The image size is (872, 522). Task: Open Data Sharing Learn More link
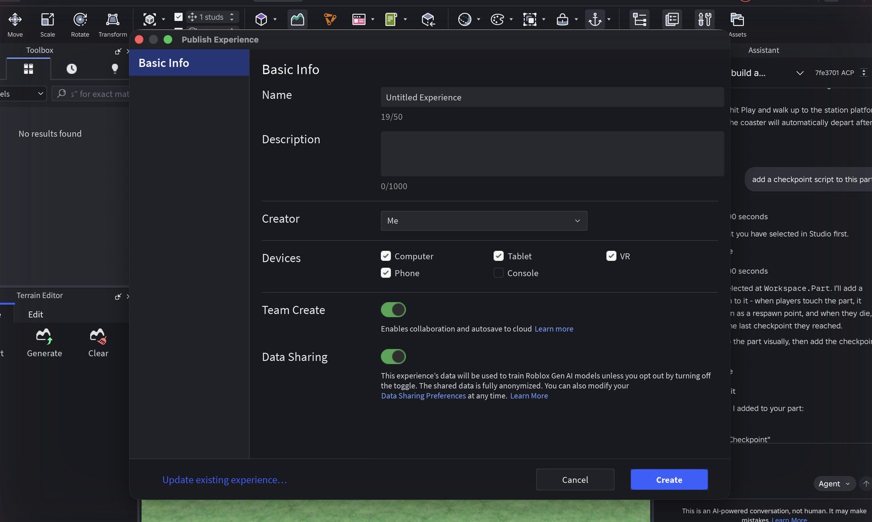[529, 396]
